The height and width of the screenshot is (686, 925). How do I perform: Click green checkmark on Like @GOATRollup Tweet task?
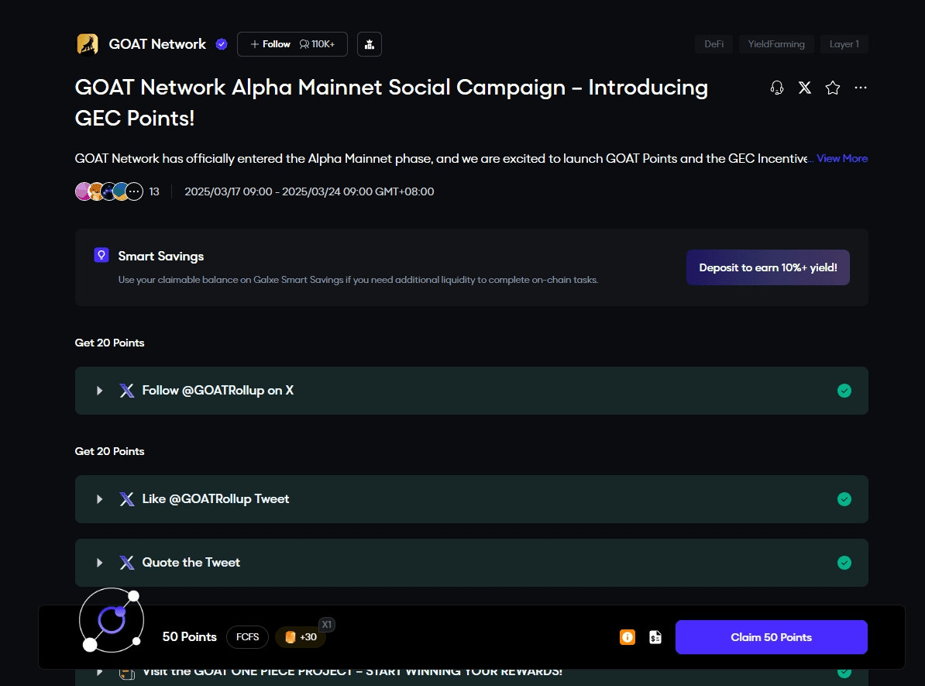(x=844, y=499)
